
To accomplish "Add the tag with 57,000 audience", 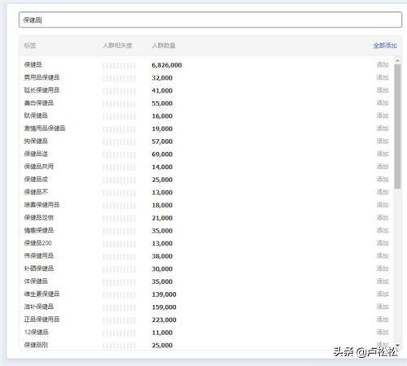I will coord(383,141).
